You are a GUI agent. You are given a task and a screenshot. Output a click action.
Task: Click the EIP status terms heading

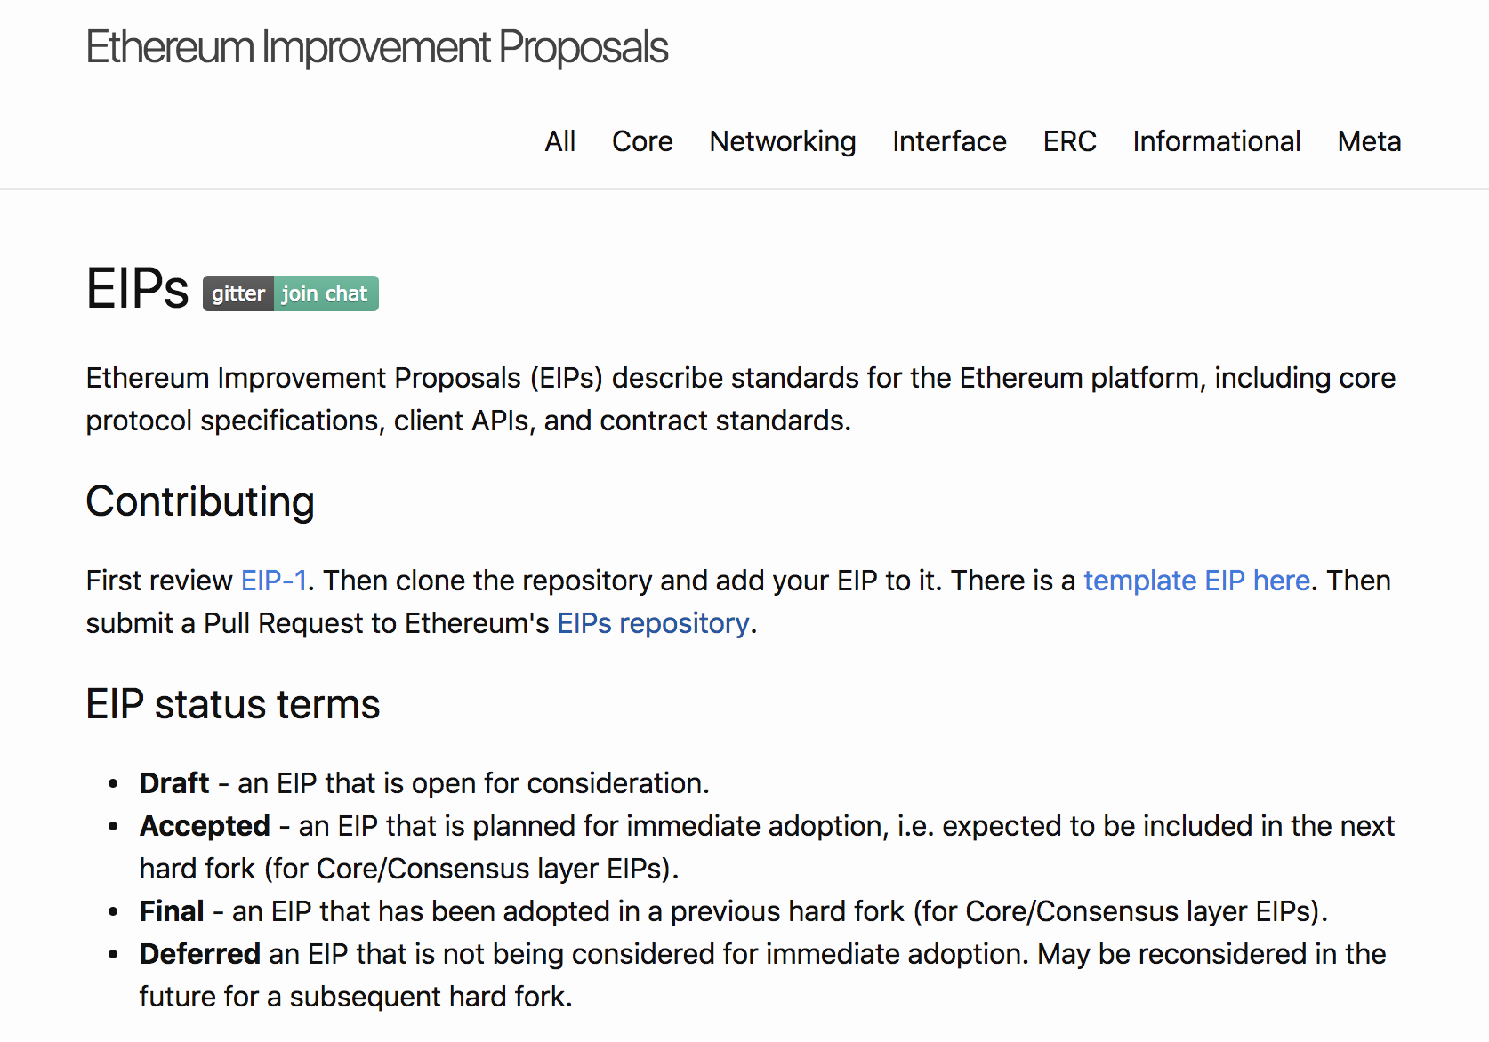click(232, 704)
